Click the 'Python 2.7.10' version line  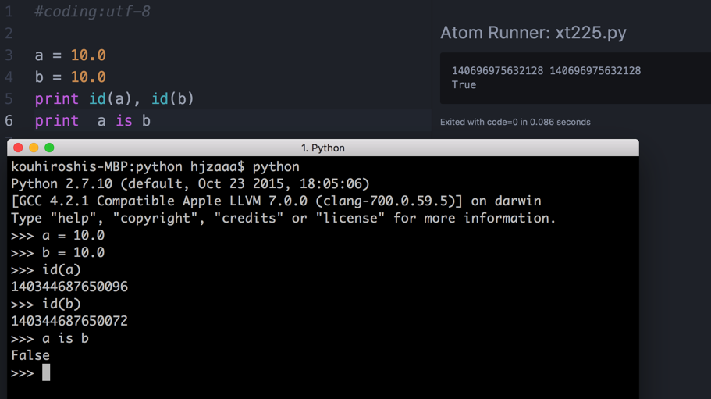coord(190,184)
